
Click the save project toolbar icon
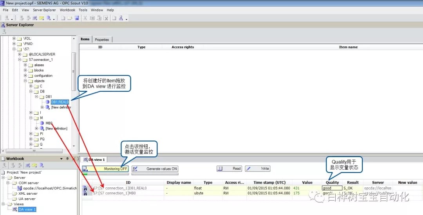click(x=77, y=18)
